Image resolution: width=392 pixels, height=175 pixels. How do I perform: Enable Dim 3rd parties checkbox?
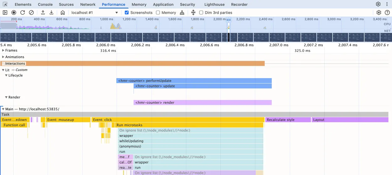(x=201, y=12)
